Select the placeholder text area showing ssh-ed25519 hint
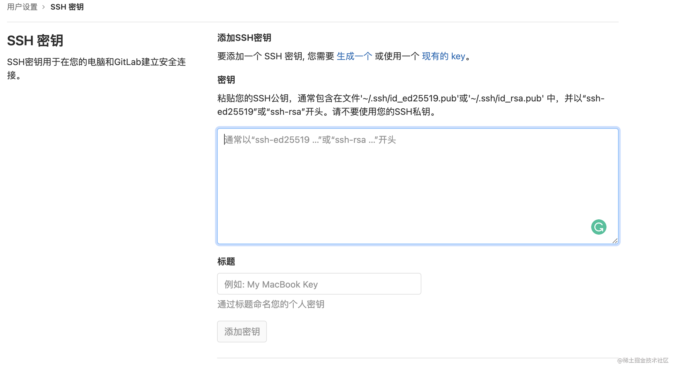The height and width of the screenshot is (373, 678). (310, 140)
